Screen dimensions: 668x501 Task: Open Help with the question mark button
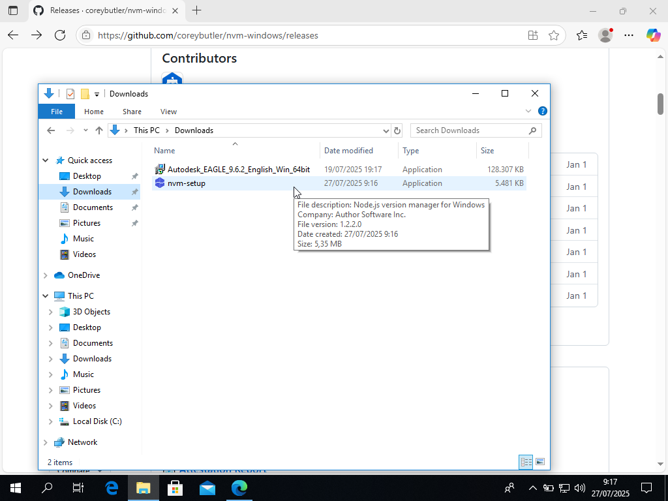coord(542,111)
